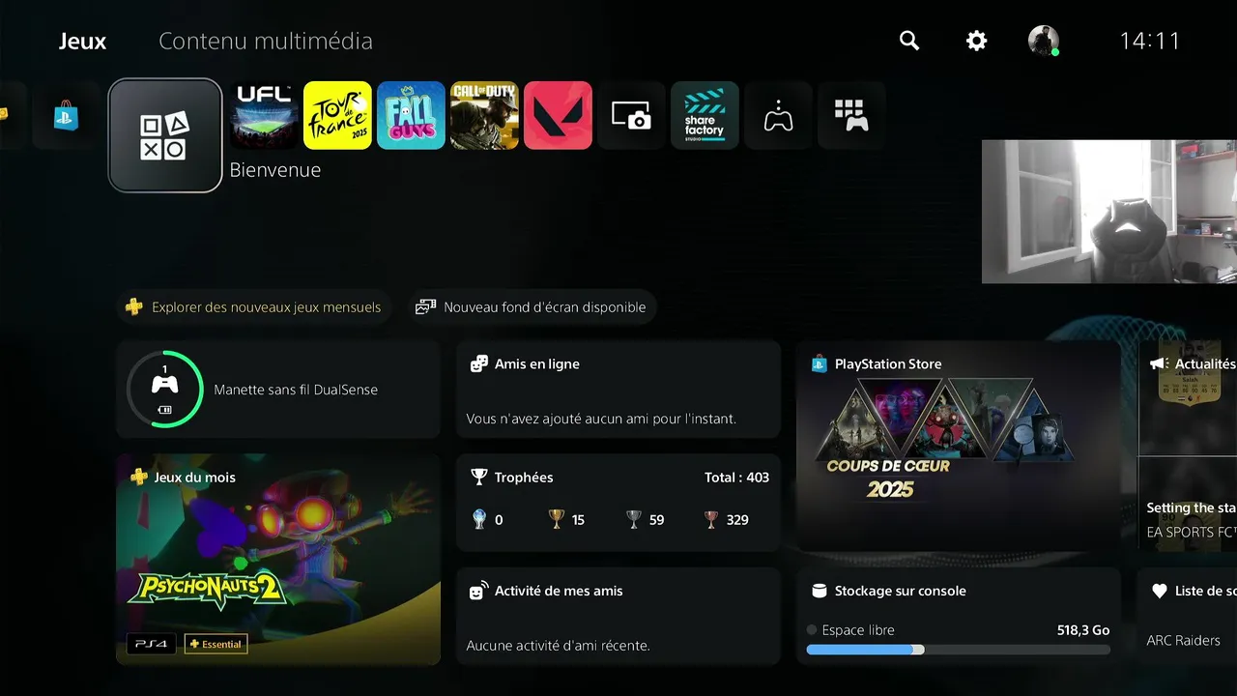Image resolution: width=1237 pixels, height=696 pixels.
Task: Click the Actualités megaphone icon
Action: [1158, 364]
